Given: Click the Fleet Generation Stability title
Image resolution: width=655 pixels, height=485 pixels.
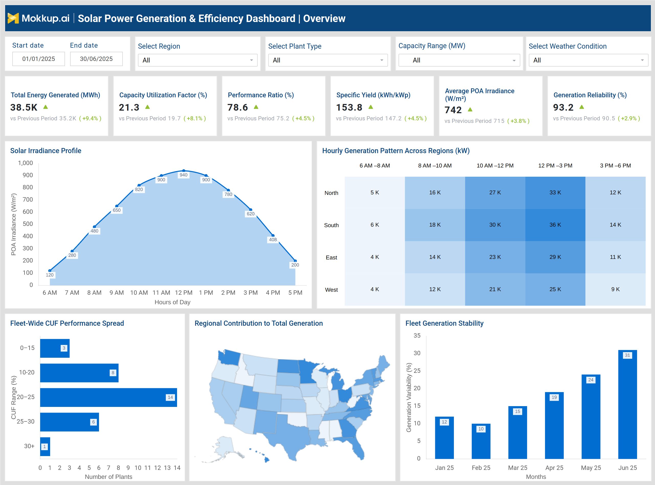Looking at the screenshot, I should click(x=444, y=323).
